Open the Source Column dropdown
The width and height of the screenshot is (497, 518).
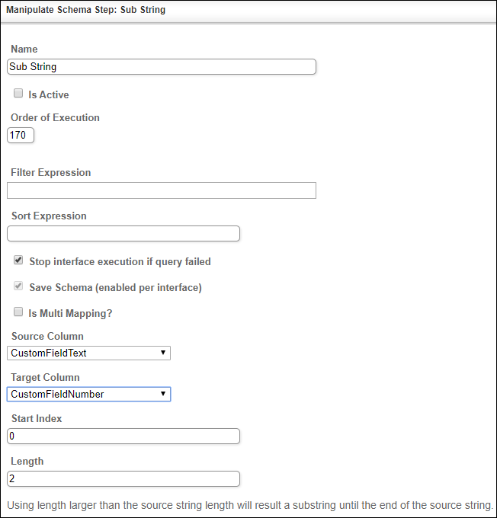click(88, 353)
